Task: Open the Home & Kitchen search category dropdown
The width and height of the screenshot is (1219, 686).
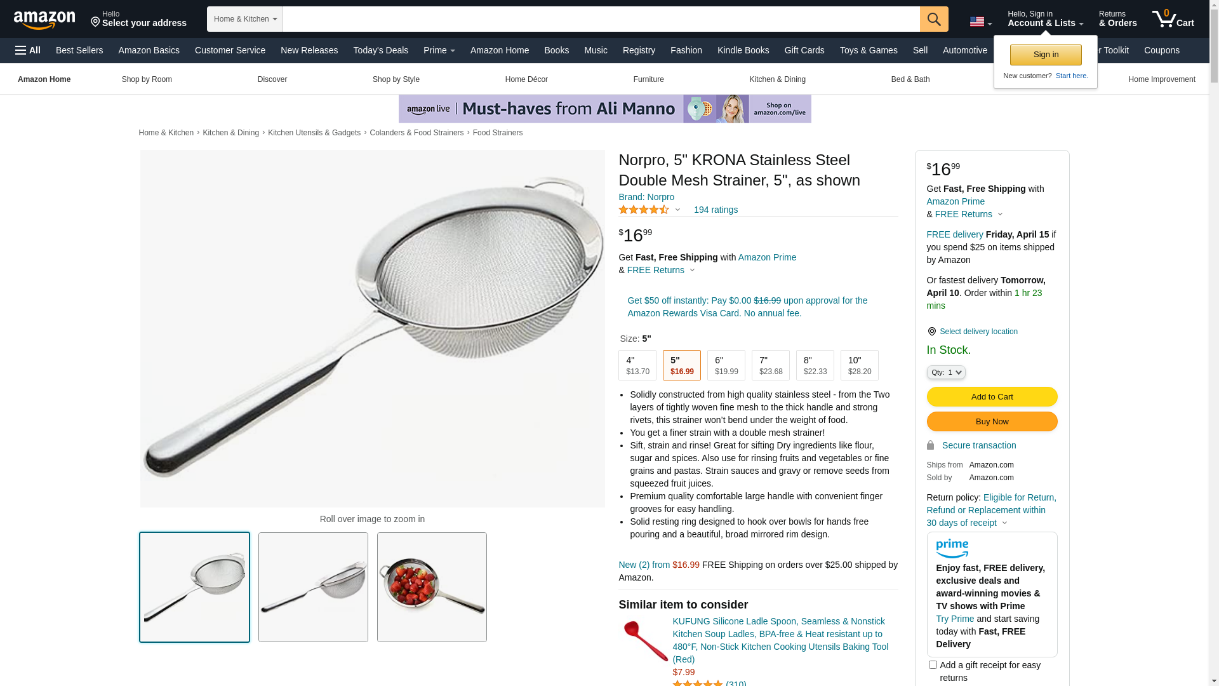Action: click(245, 19)
